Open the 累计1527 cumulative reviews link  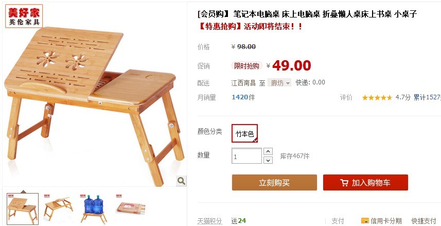[x=427, y=97]
